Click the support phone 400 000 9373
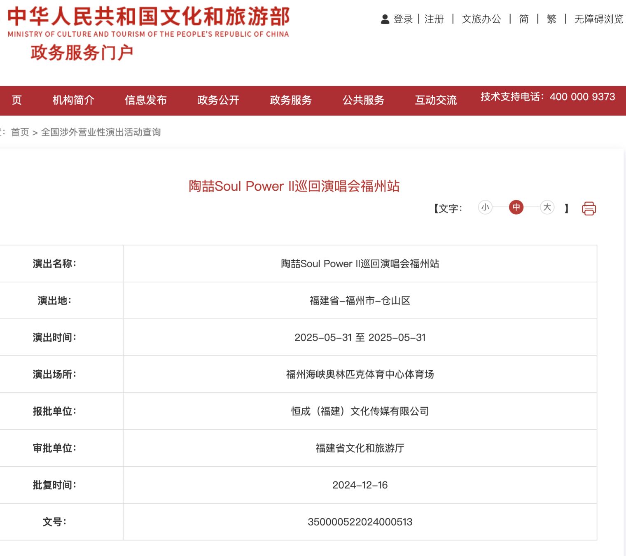Screen dimensions: 626x556 click(x=582, y=97)
